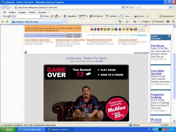Open the Concorso Sorriso link

click(x=128, y=40)
